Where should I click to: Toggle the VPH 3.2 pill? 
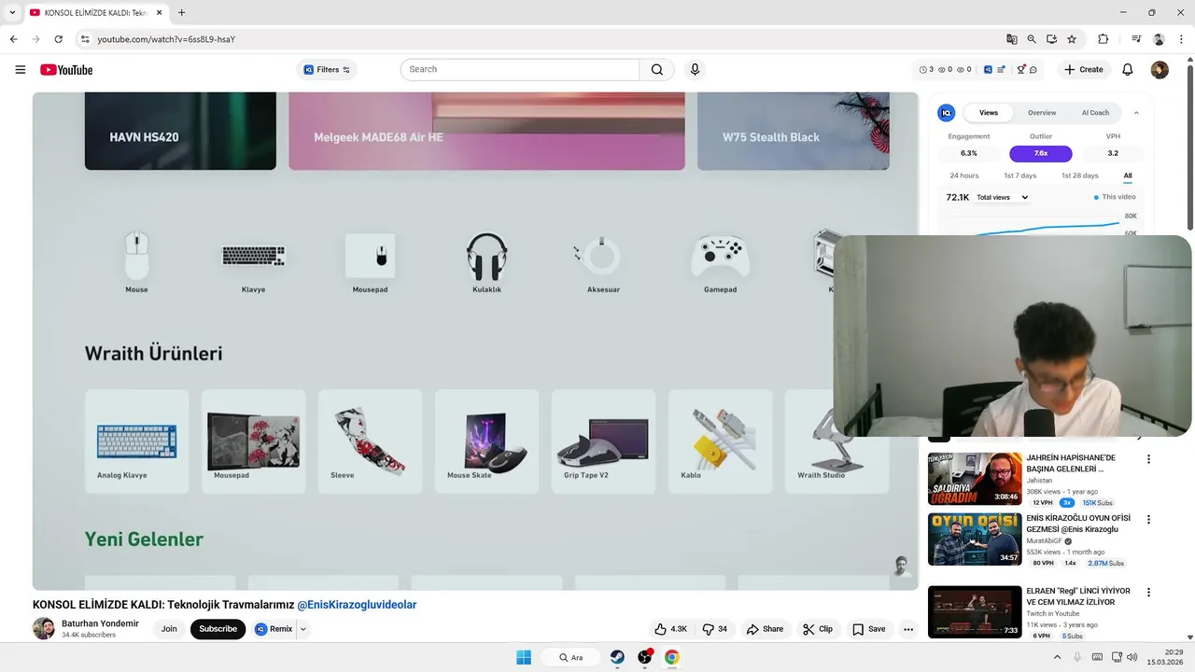click(1113, 153)
